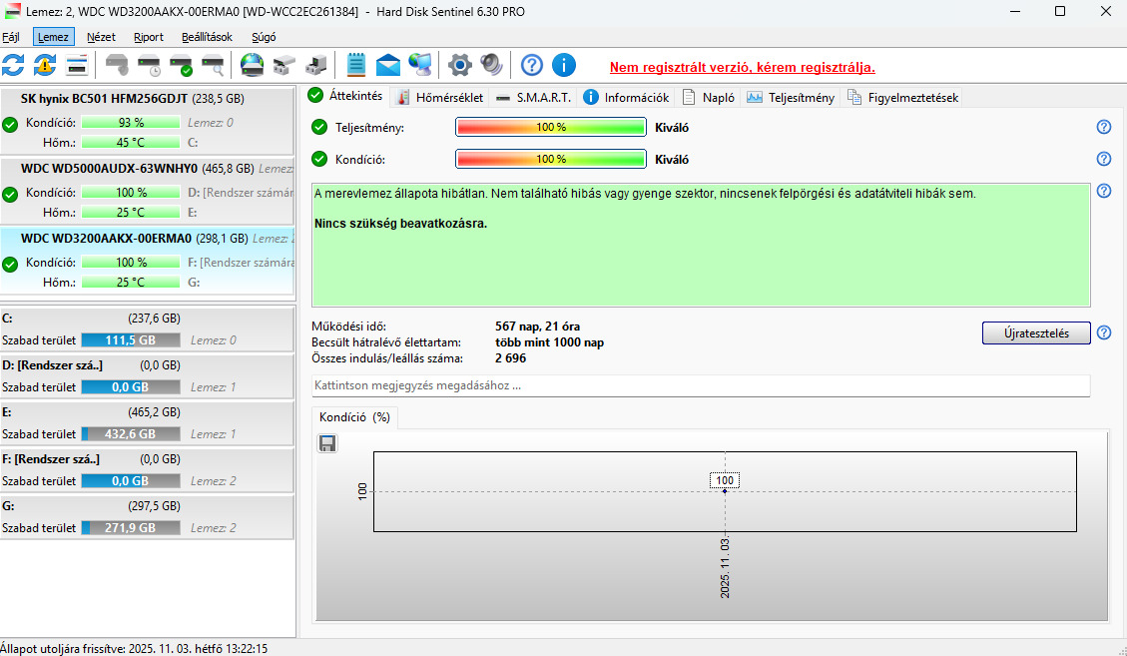The height and width of the screenshot is (656, 1127).
Task: Click the disk with green checkmark icon
Action: 181,65
